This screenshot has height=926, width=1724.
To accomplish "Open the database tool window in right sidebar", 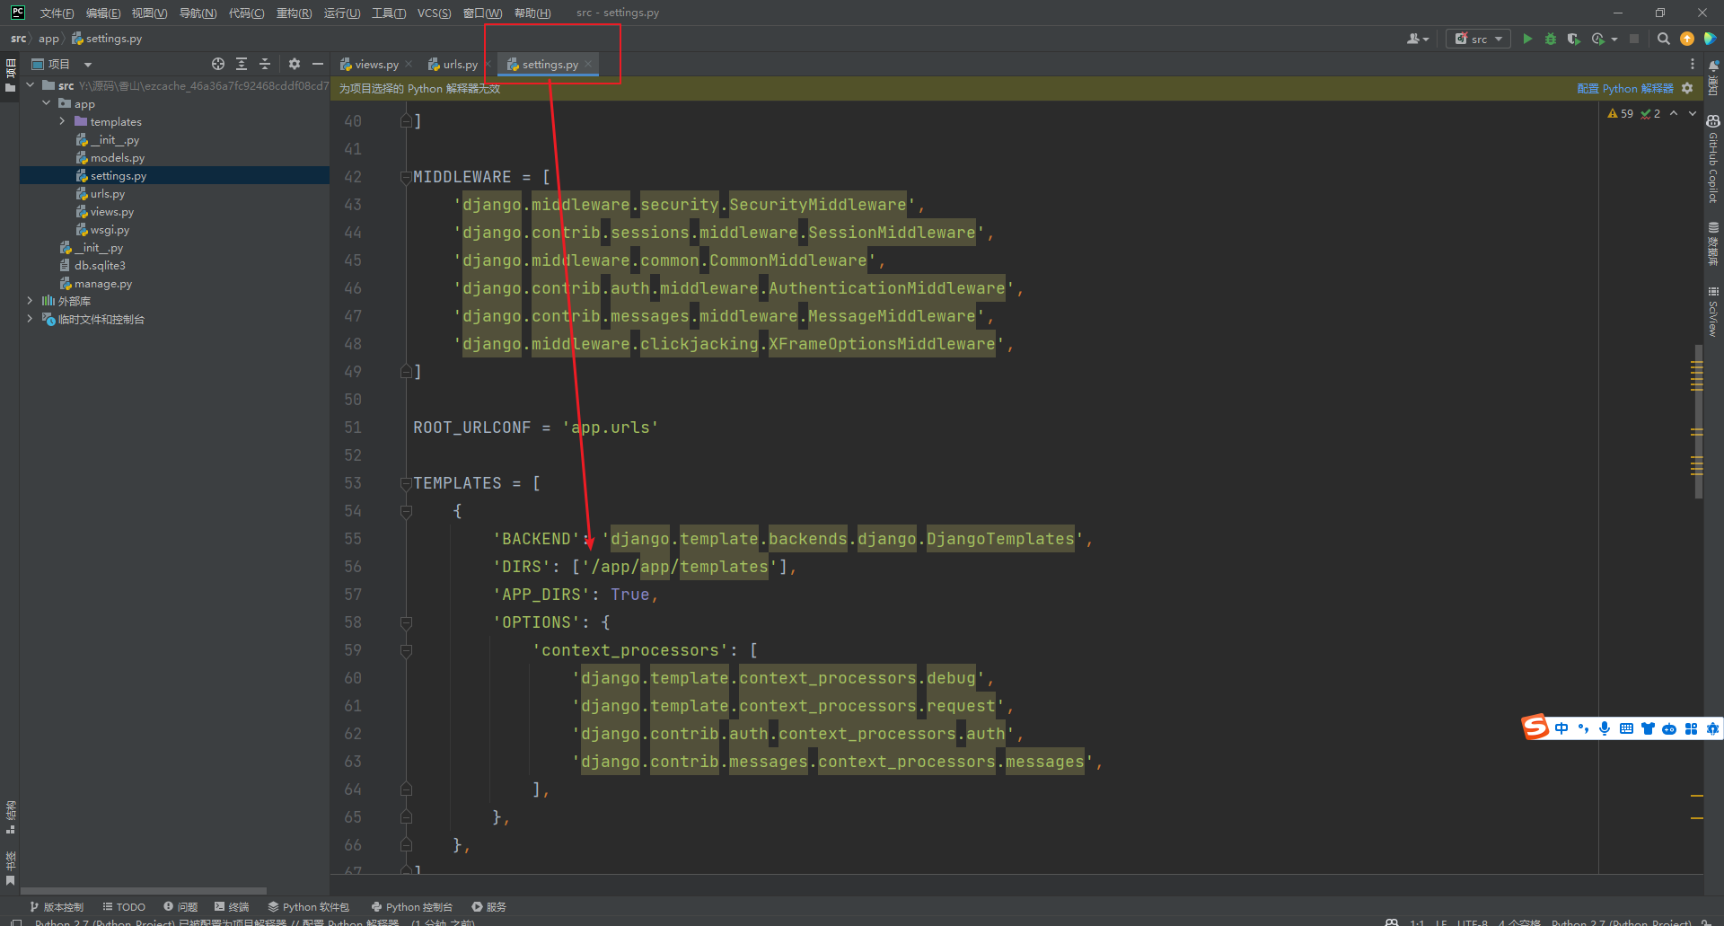I will click(1713, 243).
